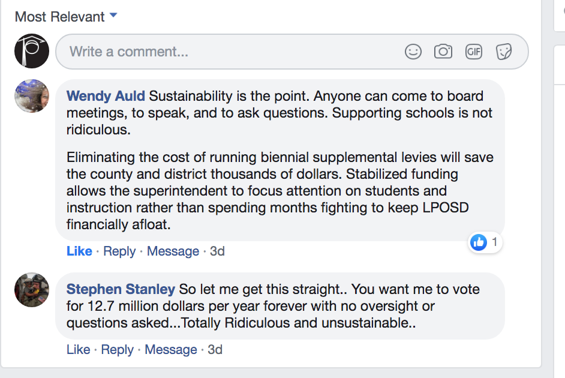Click the camera icon to attach photo

(x=443, y=52)
